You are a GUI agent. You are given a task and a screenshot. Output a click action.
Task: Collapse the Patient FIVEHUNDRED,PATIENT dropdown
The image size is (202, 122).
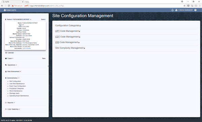(x=18, y=19)
